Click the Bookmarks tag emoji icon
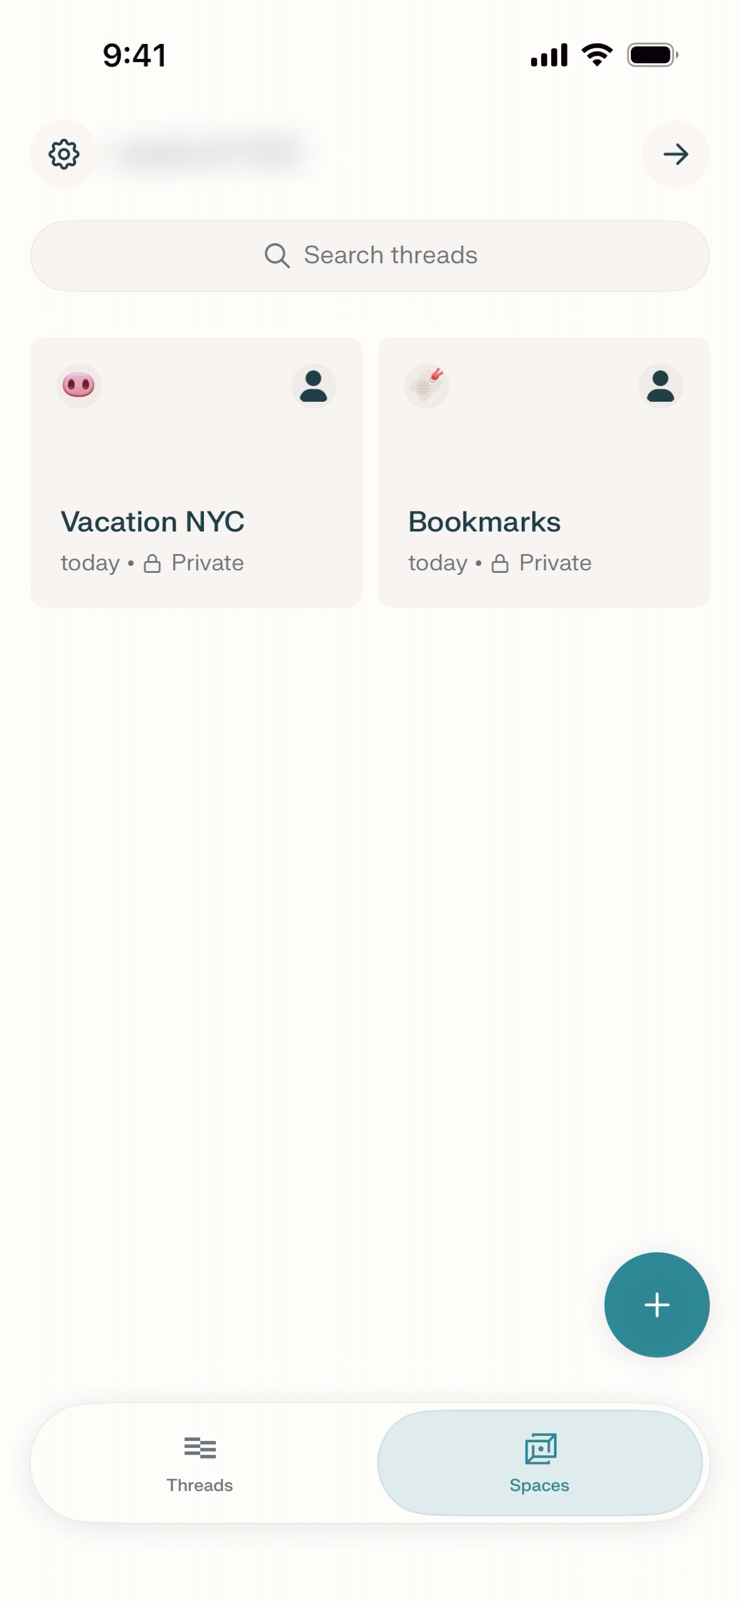This screenshot has height=1602, width=740. click(x=426, y=385)
